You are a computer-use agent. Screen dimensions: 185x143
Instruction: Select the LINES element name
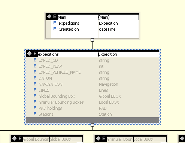pyautogui.click(x=44, y=90)
